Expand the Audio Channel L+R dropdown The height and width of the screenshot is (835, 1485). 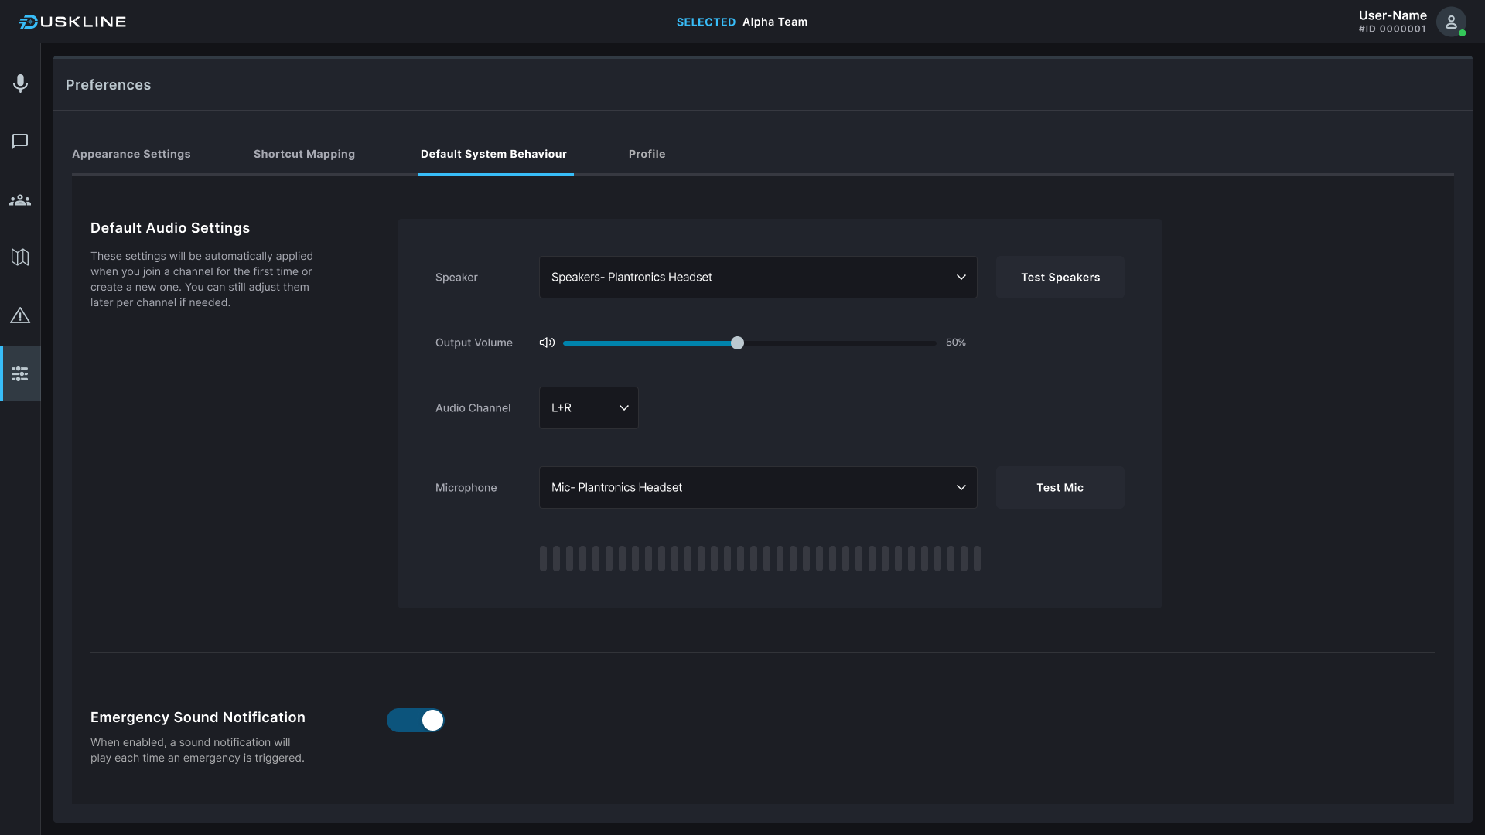tap(589, 407)
